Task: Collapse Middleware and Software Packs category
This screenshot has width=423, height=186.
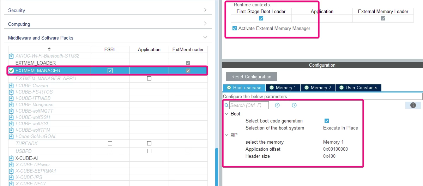Action: (x=205, y=37)
